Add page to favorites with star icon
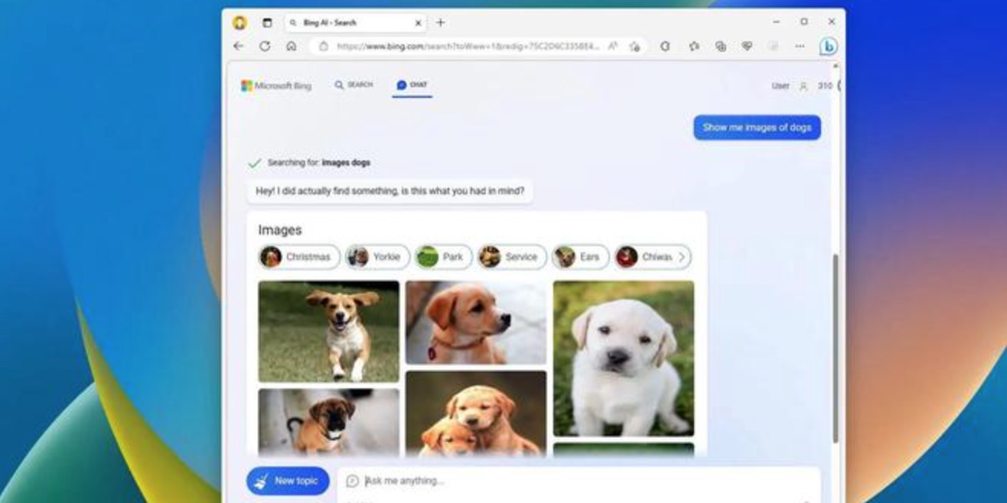This screenshot has height=503, width=1007. click(x=634, y=47)
